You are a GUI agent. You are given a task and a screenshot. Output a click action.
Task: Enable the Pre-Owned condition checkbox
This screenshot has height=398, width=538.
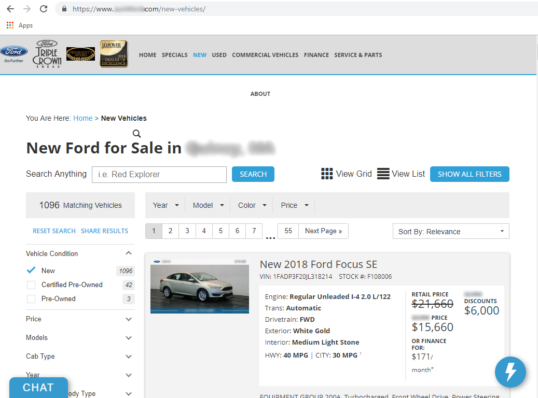pyautogui.click(x=31, y=299)
